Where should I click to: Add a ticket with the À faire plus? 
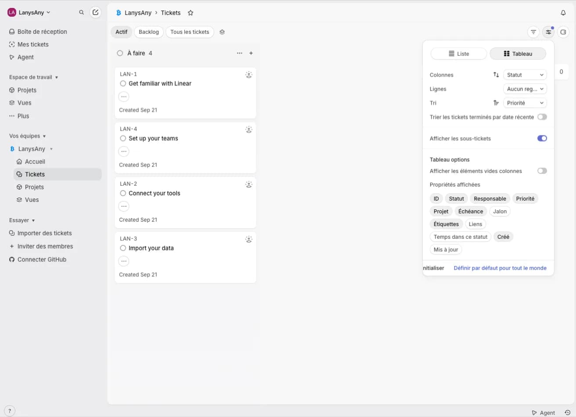(x=251, y=53)
